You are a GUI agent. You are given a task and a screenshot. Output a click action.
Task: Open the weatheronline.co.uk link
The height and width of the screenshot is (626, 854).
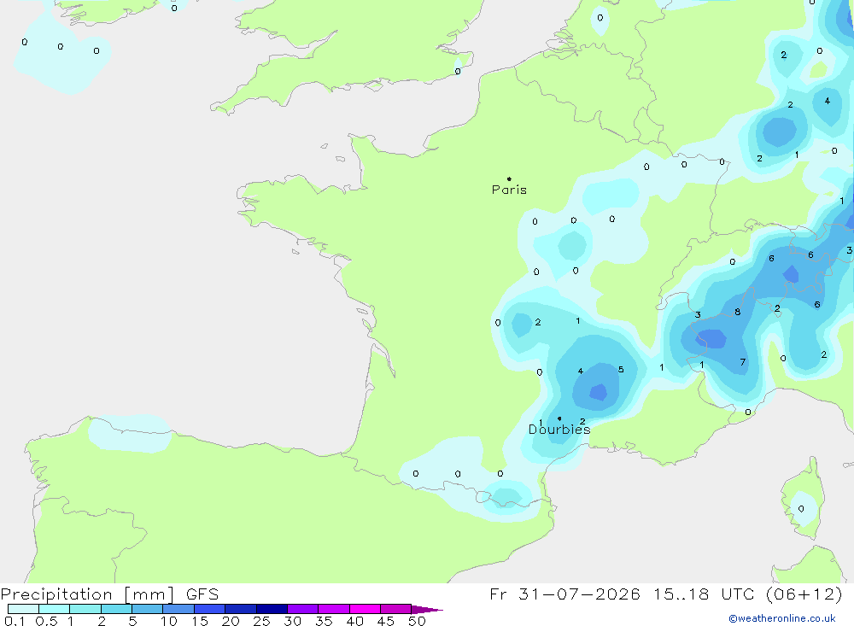coord(782,618)
